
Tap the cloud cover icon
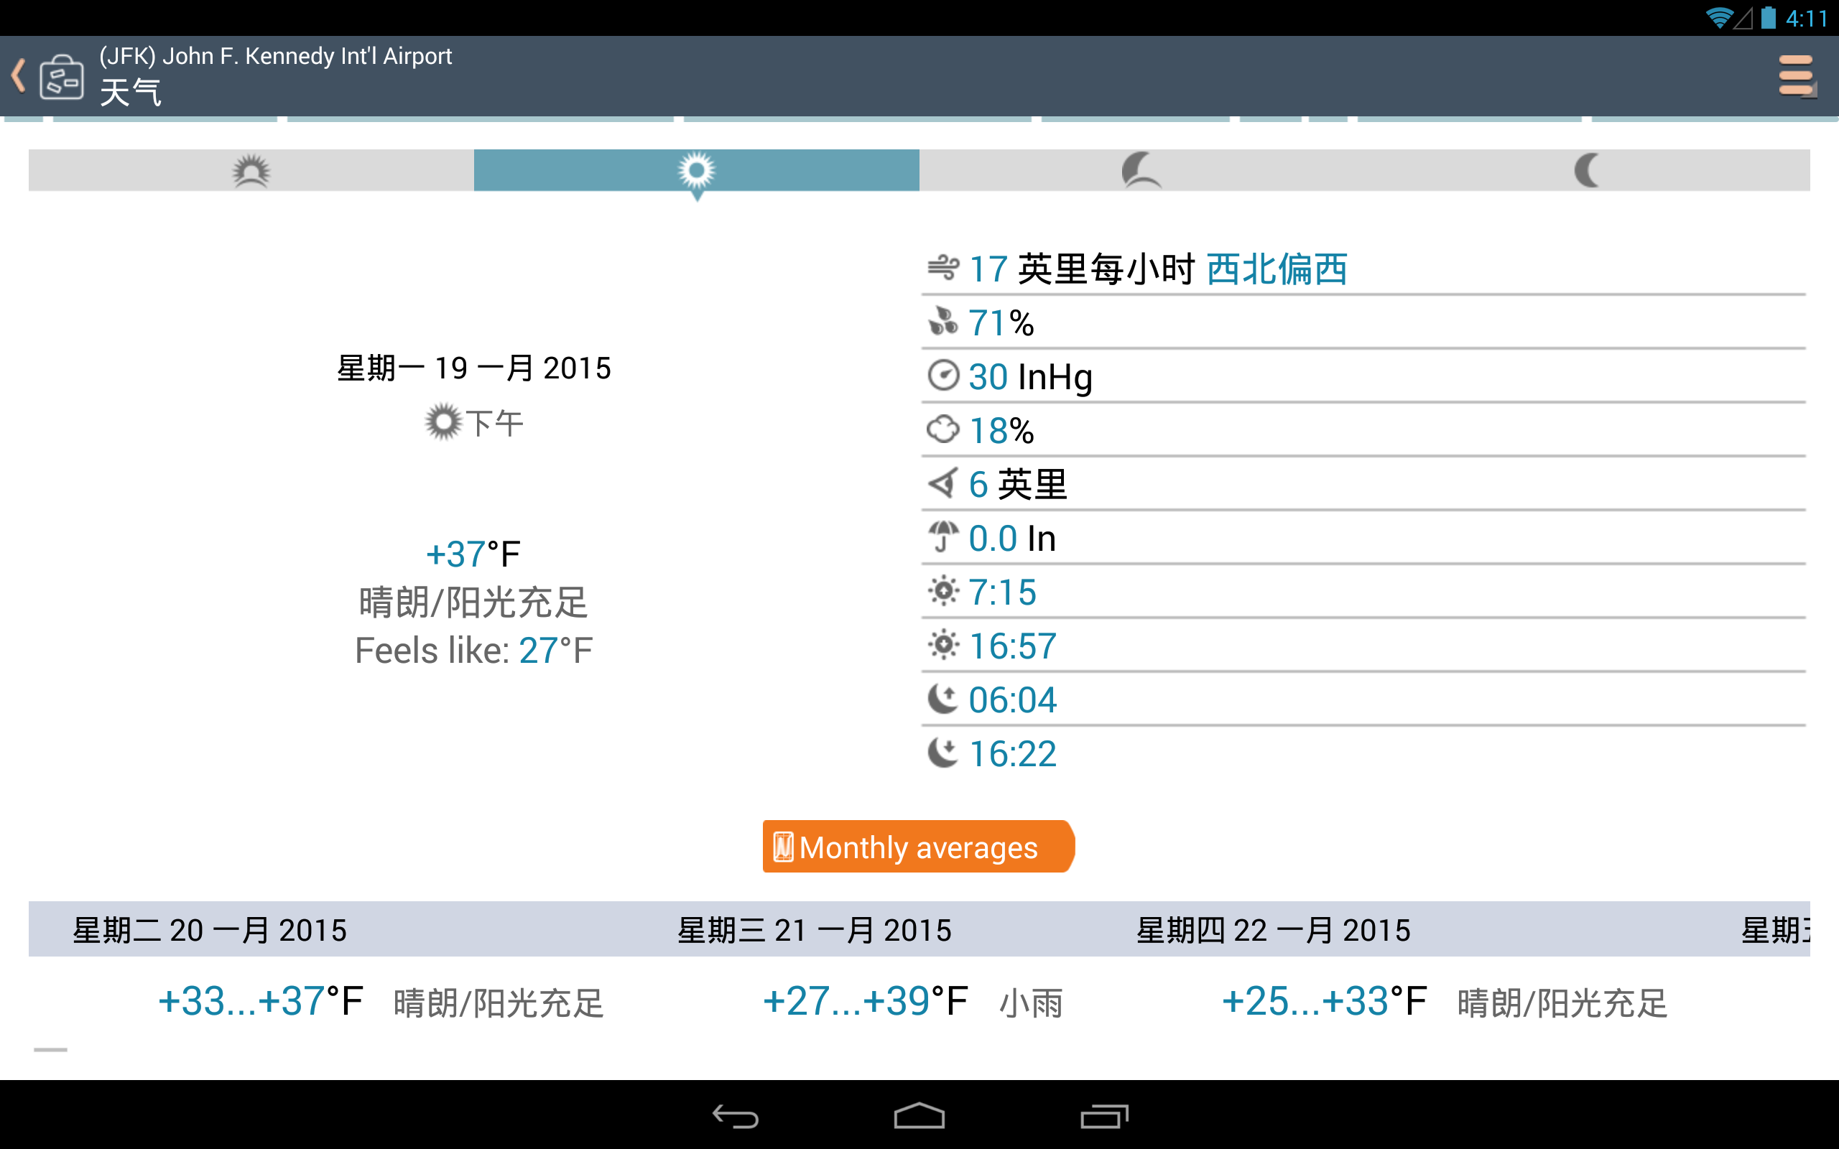tap(943, 430)
